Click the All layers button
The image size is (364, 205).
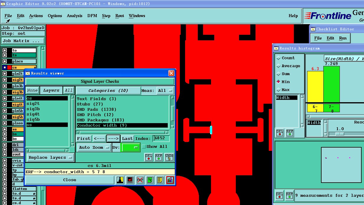coord(69,90)
